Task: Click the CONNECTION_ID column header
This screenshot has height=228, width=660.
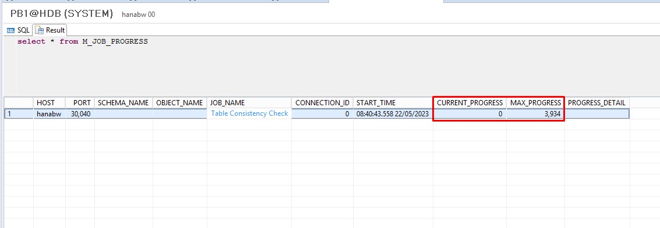Action: [x=322, y=103]
